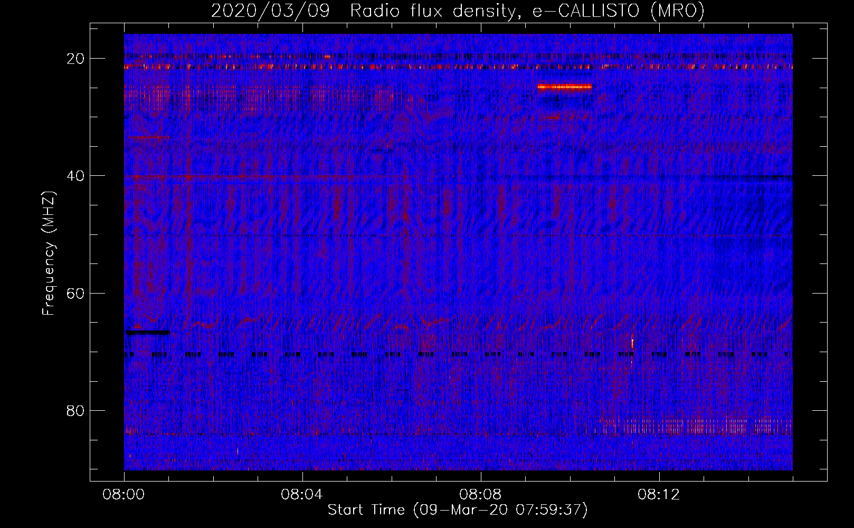
Task: Click the black horizontal bar near 67 MHz
Action: tap(148, 332)
